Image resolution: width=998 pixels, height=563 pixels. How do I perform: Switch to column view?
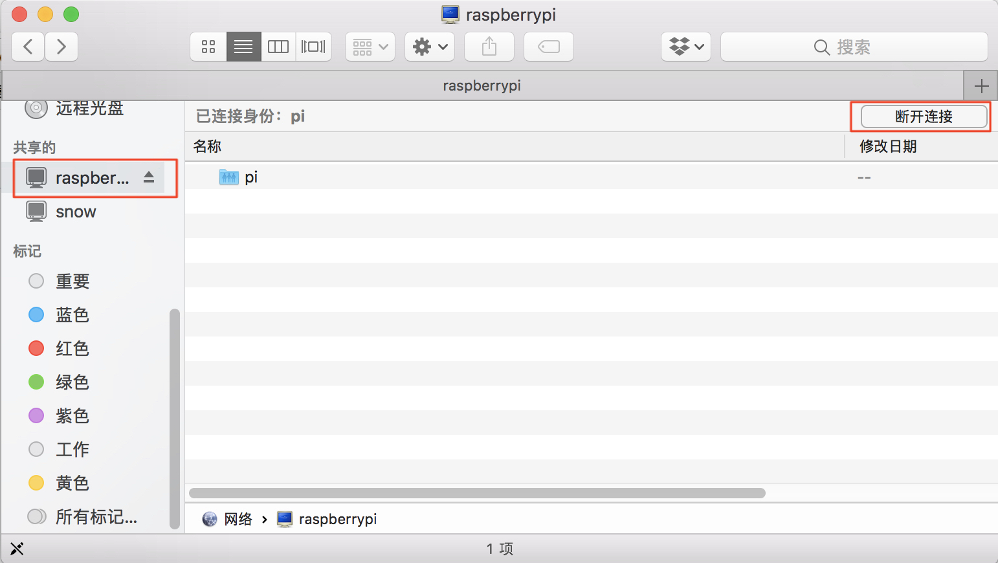tap(278, 47)
